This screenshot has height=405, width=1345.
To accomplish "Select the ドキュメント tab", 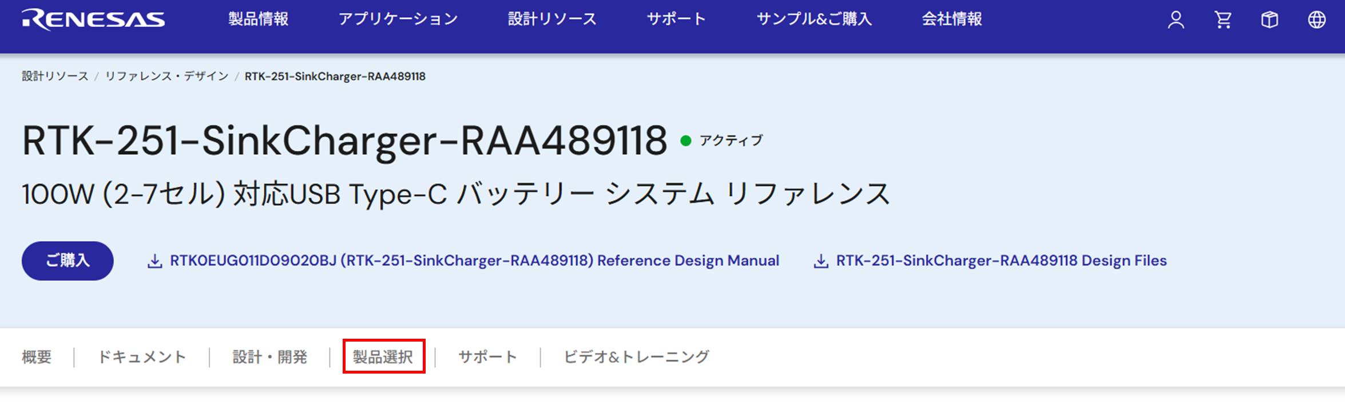I will [142, 357].
